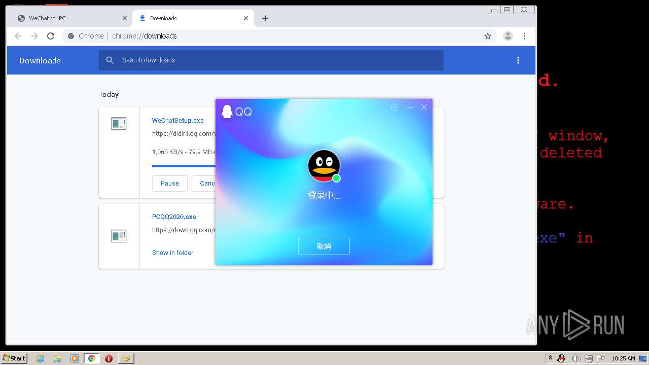The height and width of the screenshot is (365, 649).
Task: Open Windows Explorer from taskbar
Action: tap(57, 358)
